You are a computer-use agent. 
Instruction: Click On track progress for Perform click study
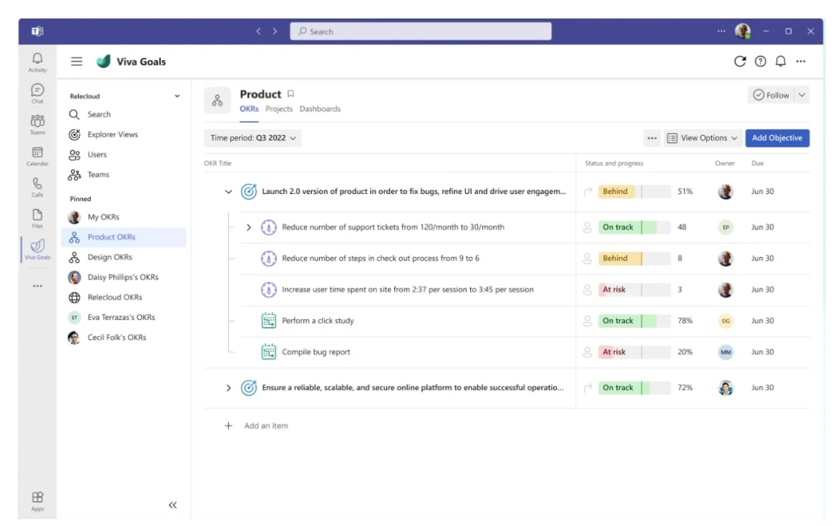pos(634,321)
